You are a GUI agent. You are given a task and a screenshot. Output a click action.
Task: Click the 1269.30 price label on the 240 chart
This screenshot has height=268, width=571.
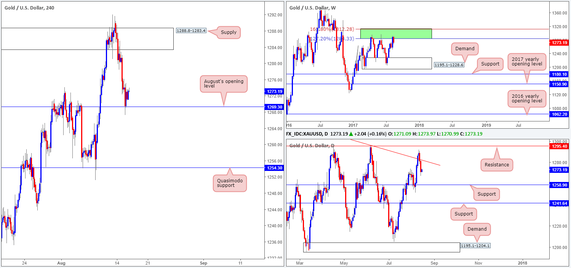coord(274,107)
